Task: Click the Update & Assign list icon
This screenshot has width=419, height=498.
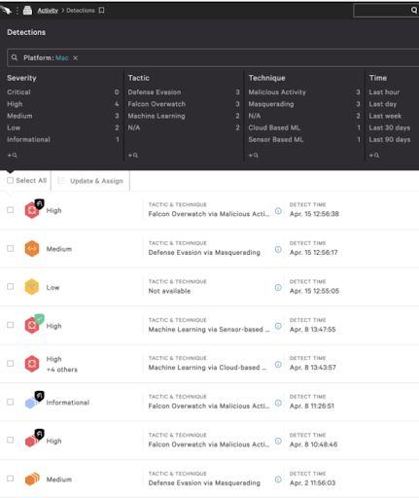Action: point(61,181)
